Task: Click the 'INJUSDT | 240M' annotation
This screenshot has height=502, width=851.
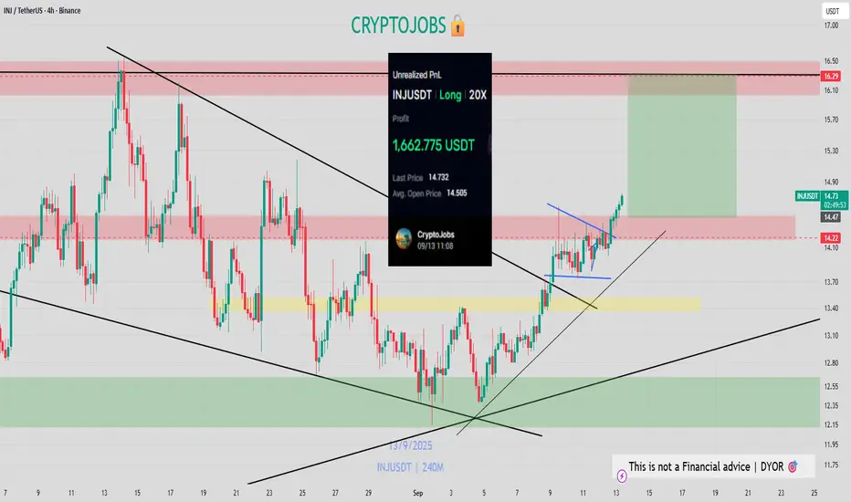Action: 410,466
